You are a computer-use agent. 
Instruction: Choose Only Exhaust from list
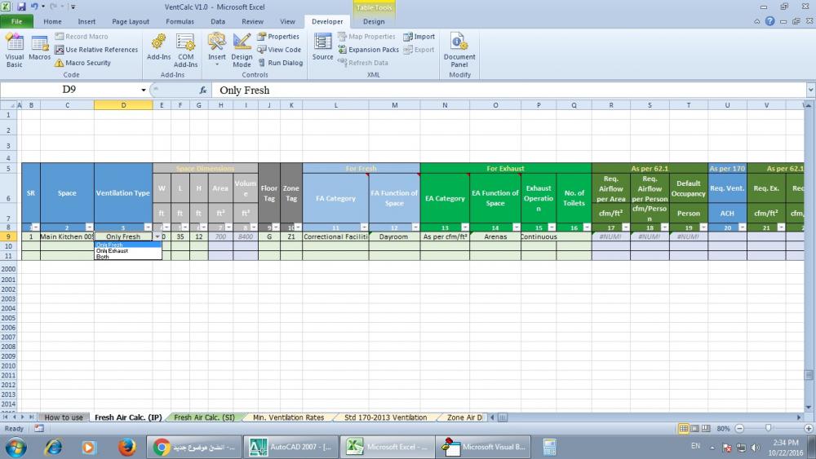(x=128, y=250)
